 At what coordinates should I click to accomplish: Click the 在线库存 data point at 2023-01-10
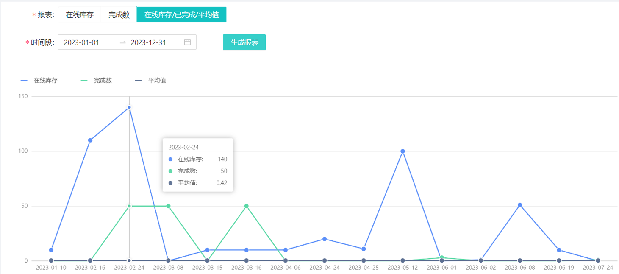click(x=51, y=250)
